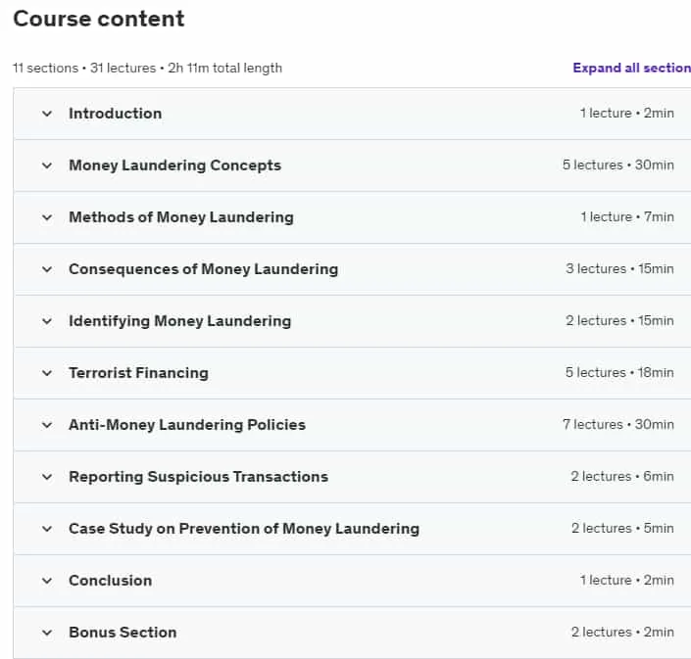
Task: Open Reporting Suspicious Transactions section title
Action: [199, 477]
